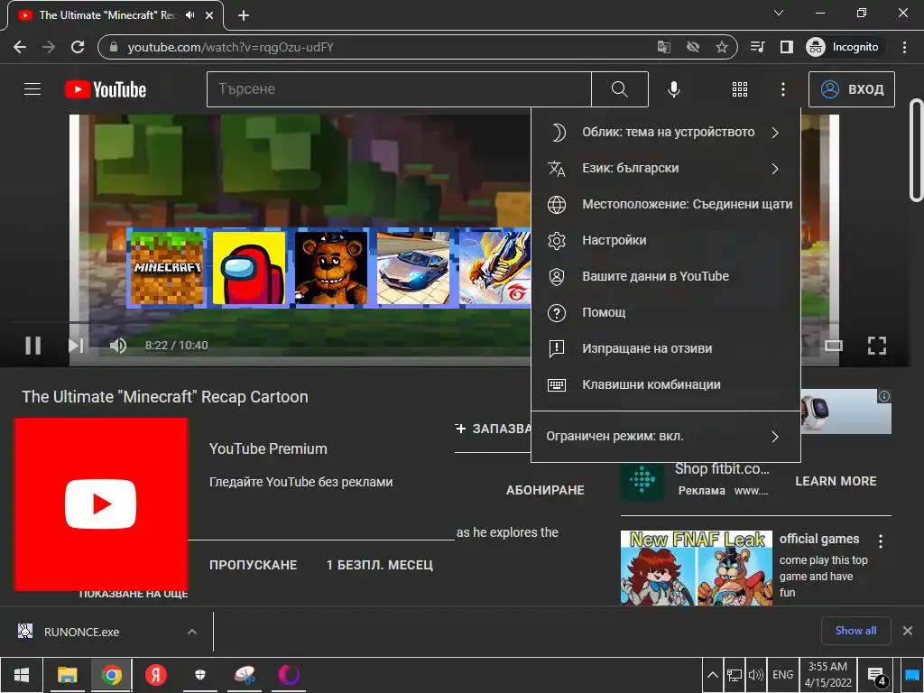Open translate page icon in address bar
Viewport: 924px width, 693px height.
click(x=663, y=47)
